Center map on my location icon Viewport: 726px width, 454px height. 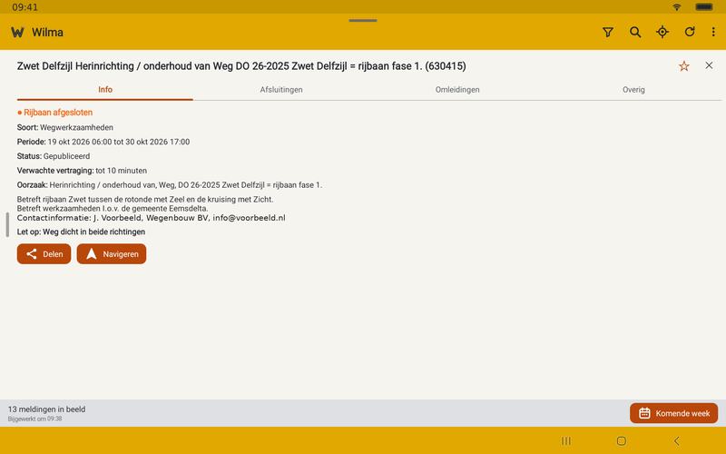tap(662, 32)
